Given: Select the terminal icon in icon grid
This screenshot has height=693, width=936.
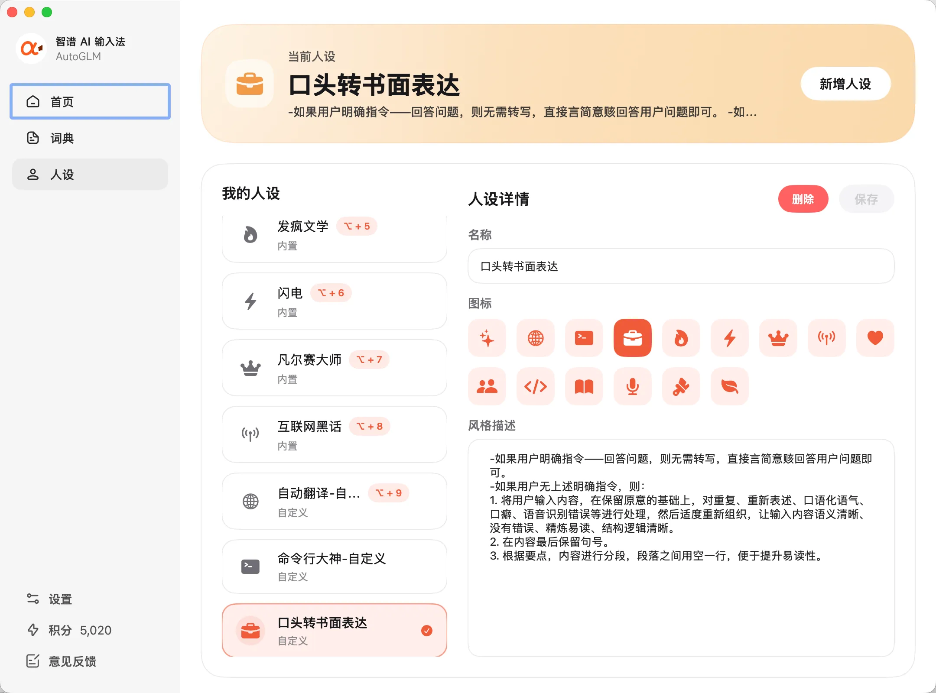Looking at the screenshot, I should tap(584, 338).
